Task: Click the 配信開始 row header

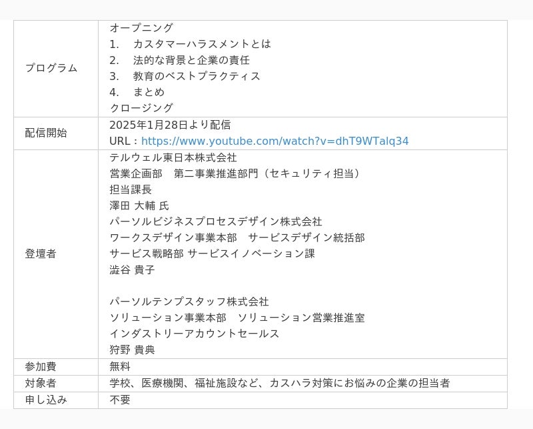Action: click(x=46, y=133)
